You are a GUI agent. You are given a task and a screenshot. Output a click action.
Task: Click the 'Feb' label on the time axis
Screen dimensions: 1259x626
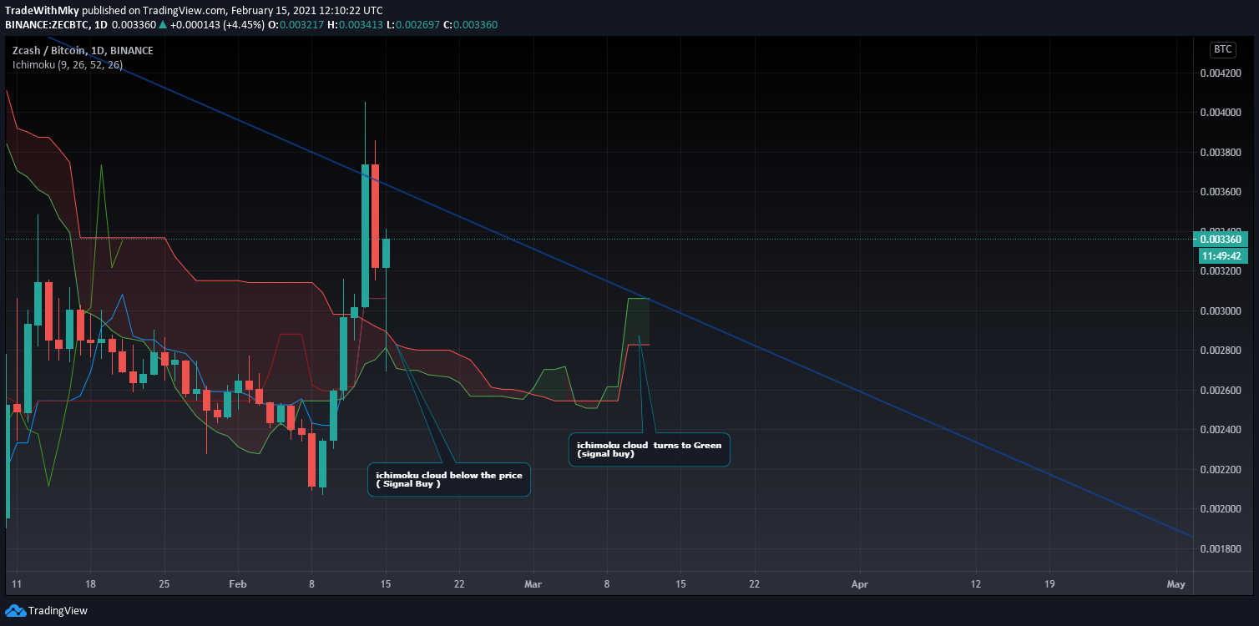[239, 584]
